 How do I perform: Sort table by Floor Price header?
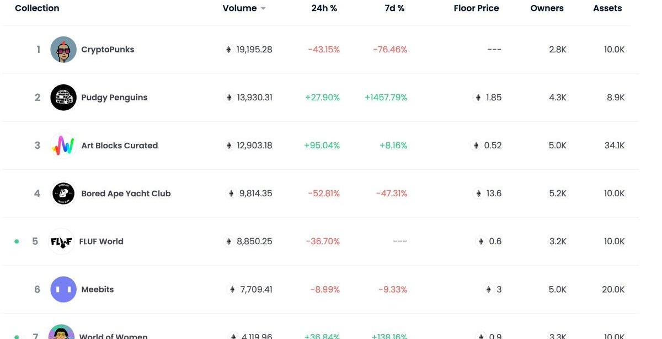[476, 8]
